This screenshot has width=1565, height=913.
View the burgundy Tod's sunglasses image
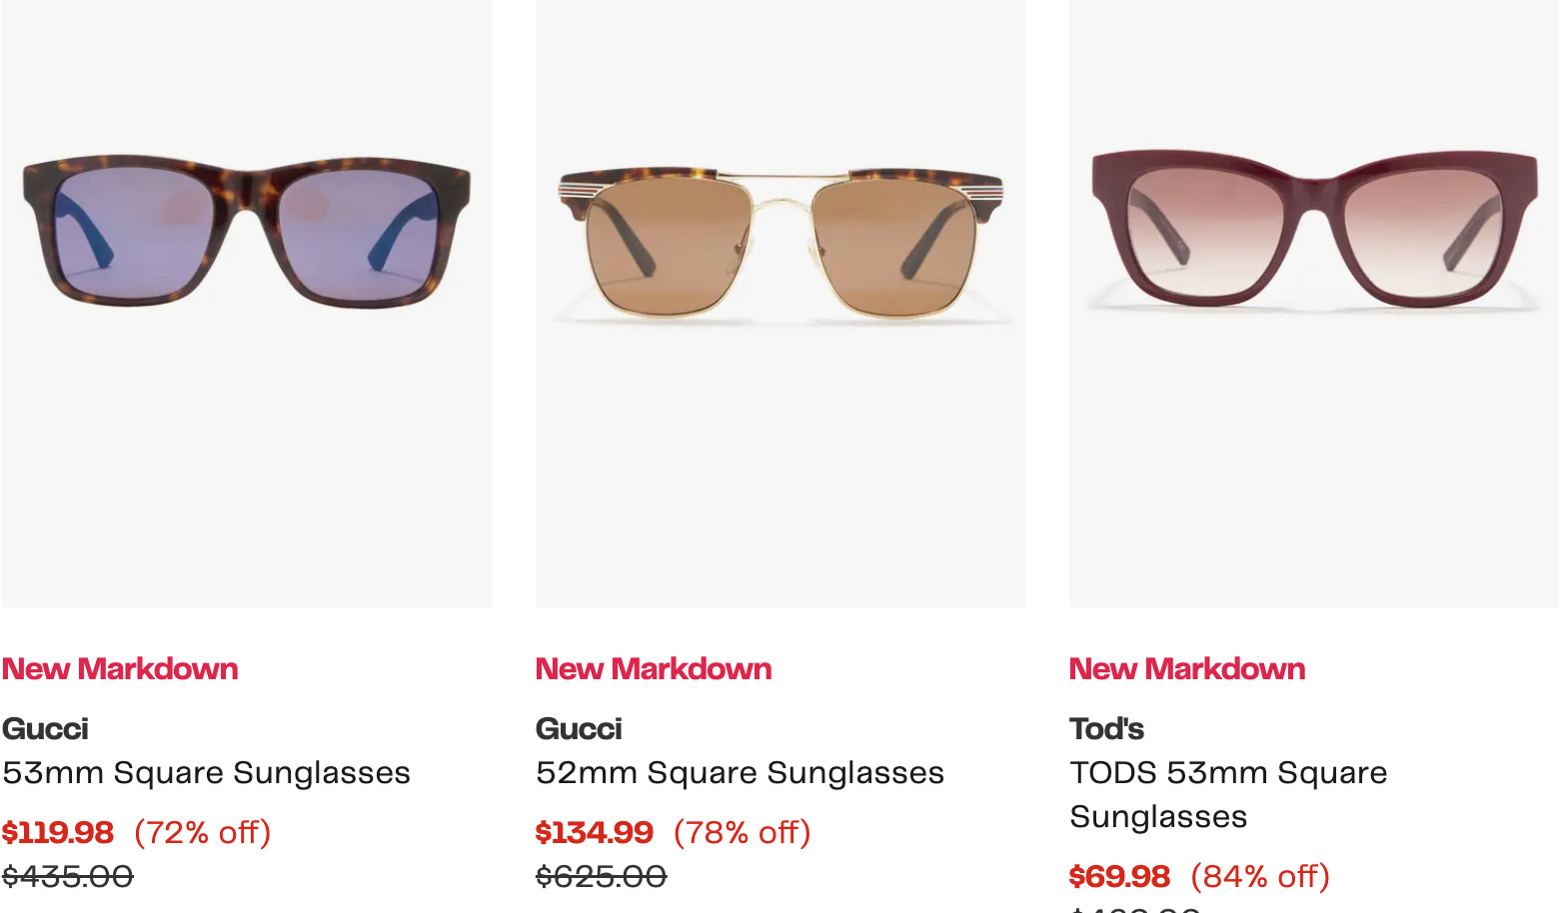(x=1314, y=230)
